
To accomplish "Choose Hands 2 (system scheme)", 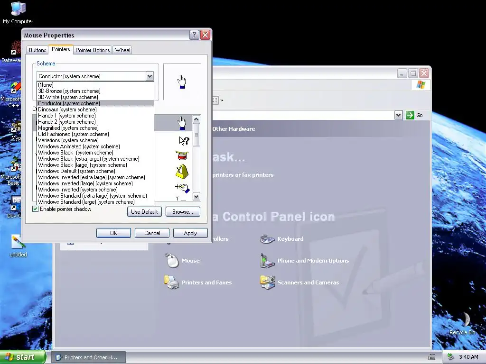I will pyautogui.click(x=95, y=122).
